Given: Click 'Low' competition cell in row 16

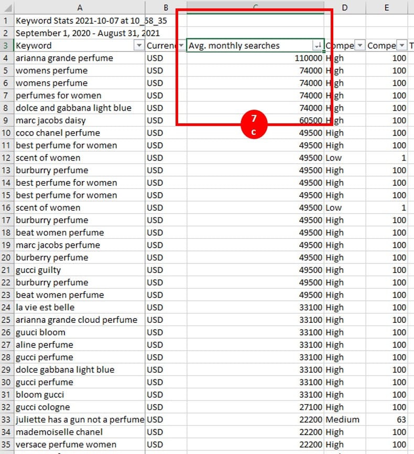Looking at the screenshot, I should coord(345,208).
